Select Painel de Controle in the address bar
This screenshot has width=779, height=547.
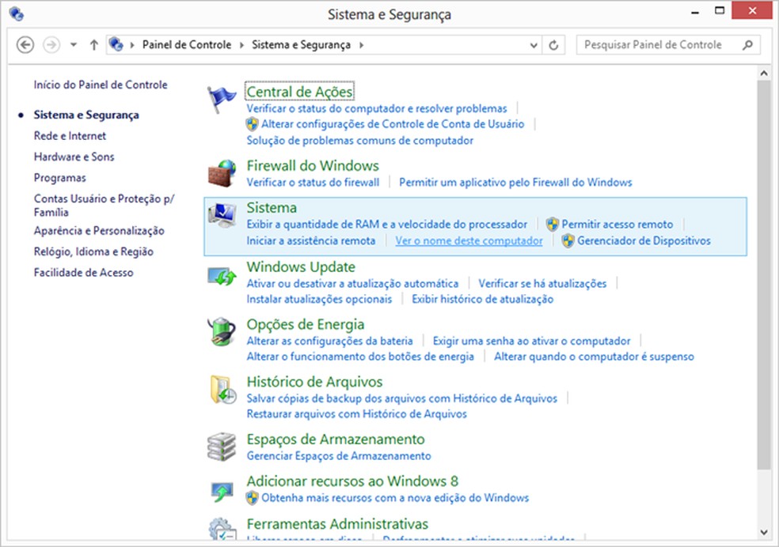point(187,44)
